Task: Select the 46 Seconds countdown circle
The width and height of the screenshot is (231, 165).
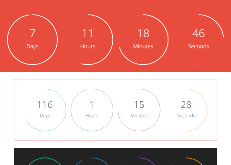Action: (x=199, y=39)
